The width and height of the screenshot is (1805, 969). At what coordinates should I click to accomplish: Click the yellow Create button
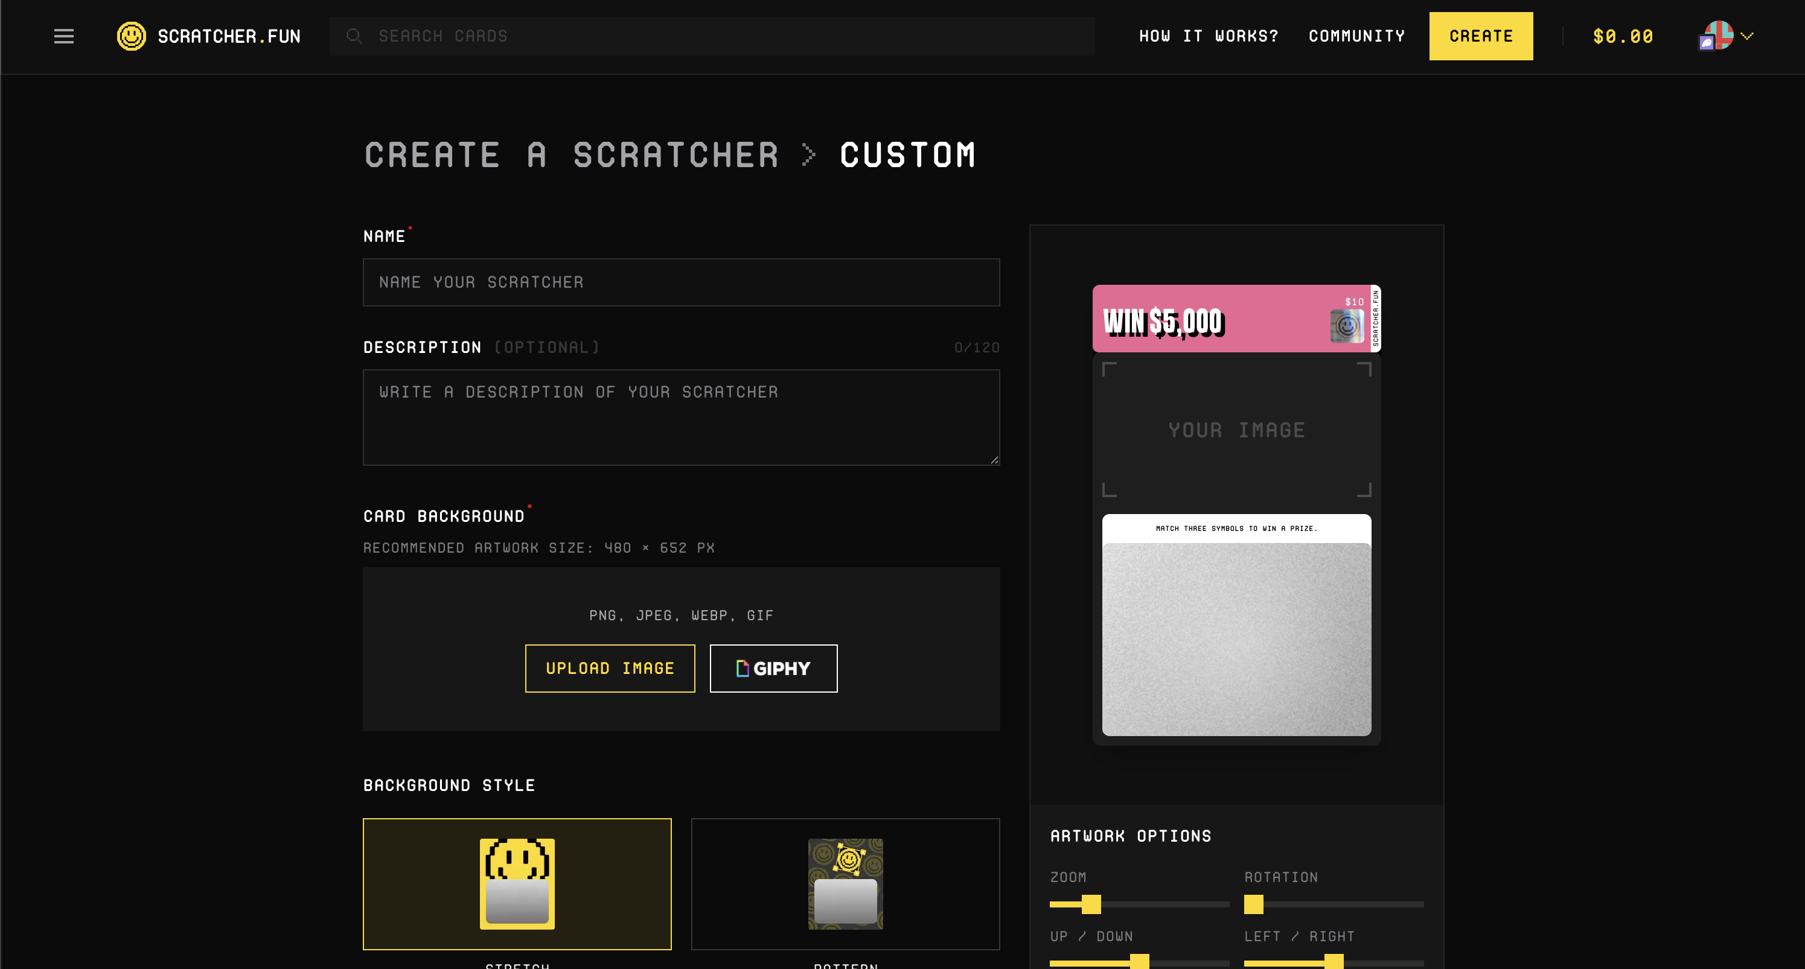(x=1481, y=36)
